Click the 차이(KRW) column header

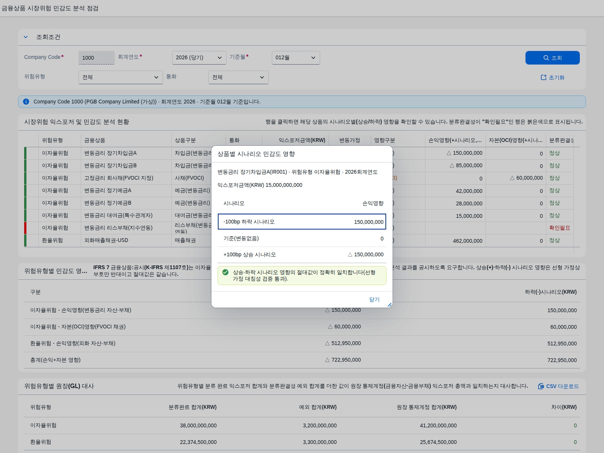pyautogui.click(x=564, y=407)
